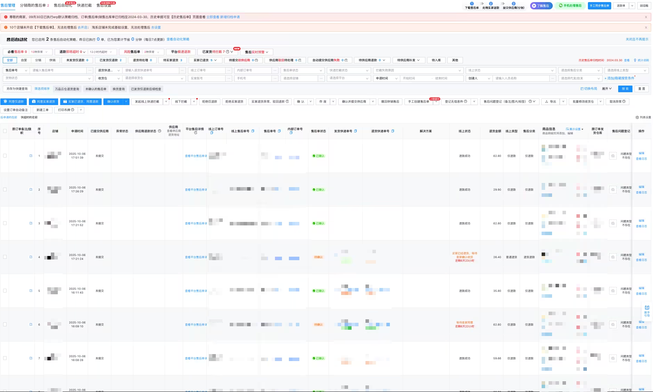Click the copy icon beside 发货快递单号 header
The image size is (653, 392).
[x=355, y=131]
